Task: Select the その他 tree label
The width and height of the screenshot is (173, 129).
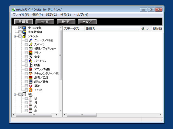Action: tap(38, 90)
